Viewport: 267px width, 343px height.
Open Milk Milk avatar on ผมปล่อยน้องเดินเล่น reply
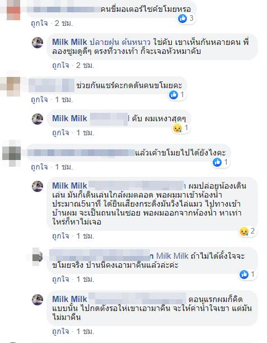pyautogui.click(x=38, y=186)
